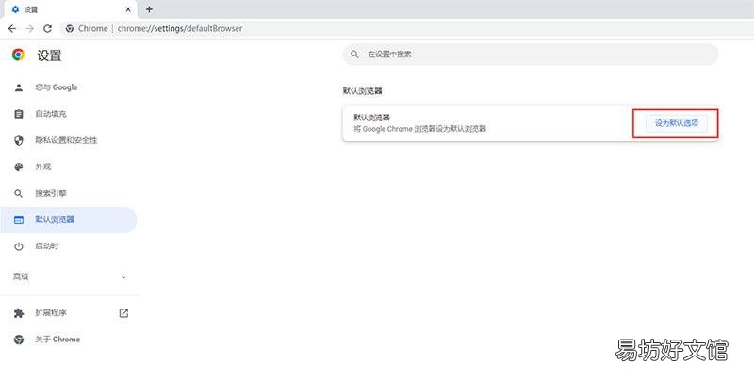Click the 设为默认选项 button
The image size is (754, 380).
[x=676, y=123]
